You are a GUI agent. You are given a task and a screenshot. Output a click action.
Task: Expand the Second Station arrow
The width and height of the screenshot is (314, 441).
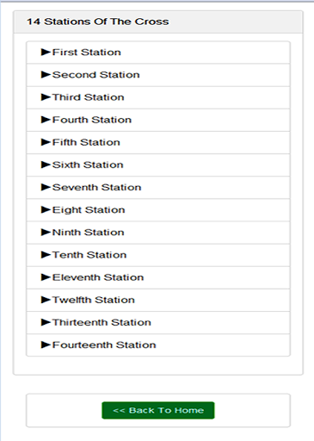(46, 75)
